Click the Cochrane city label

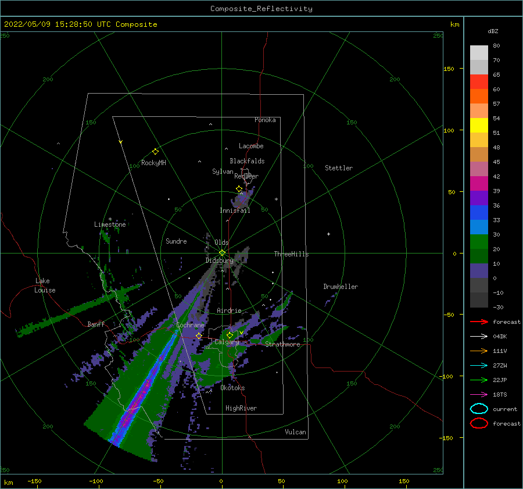pos(190,325)
